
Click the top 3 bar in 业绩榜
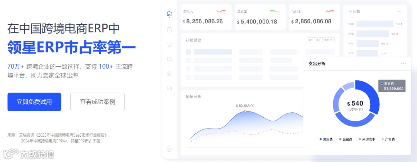(x=368, y=44)
